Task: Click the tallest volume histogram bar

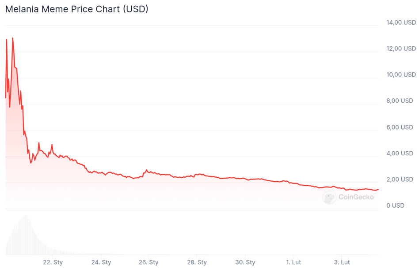Action: 26,235
